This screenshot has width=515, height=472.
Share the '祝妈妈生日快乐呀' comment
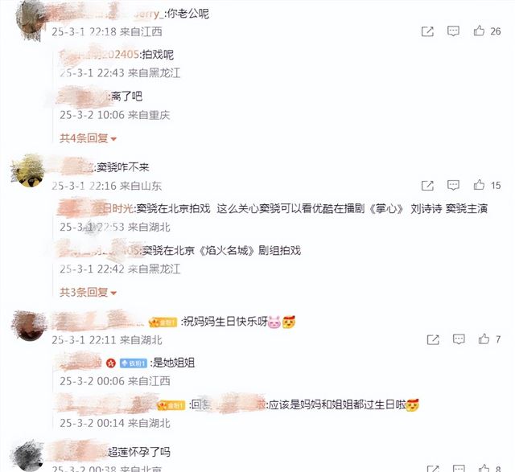click(433, 339)
